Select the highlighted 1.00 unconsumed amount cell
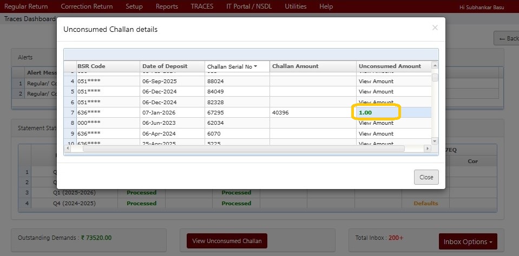This screenshot has height=256, width=519. 376,112
